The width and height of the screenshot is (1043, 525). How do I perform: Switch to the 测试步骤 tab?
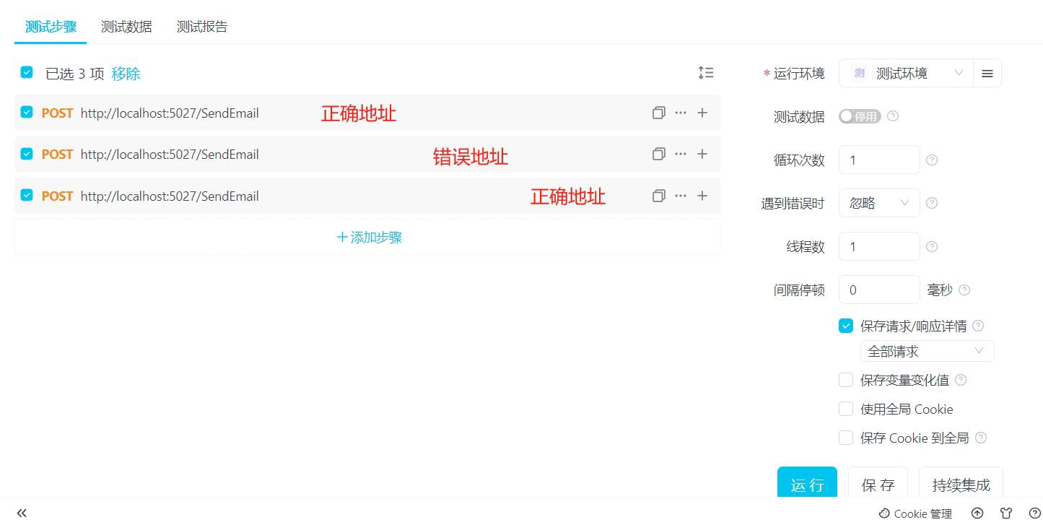coord(51,27)
